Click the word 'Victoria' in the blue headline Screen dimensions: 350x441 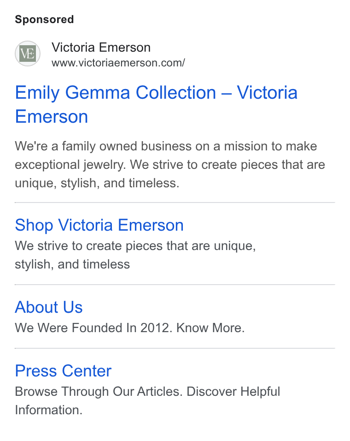[267, 93]
